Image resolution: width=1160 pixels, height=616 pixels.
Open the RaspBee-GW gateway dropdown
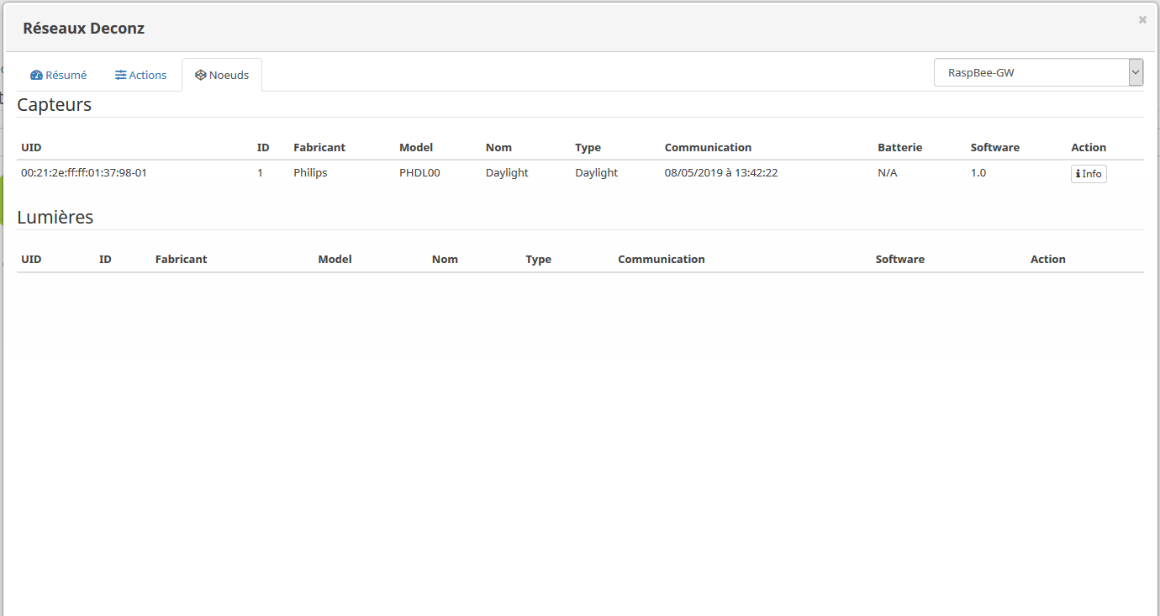(x=1038, y=72)
